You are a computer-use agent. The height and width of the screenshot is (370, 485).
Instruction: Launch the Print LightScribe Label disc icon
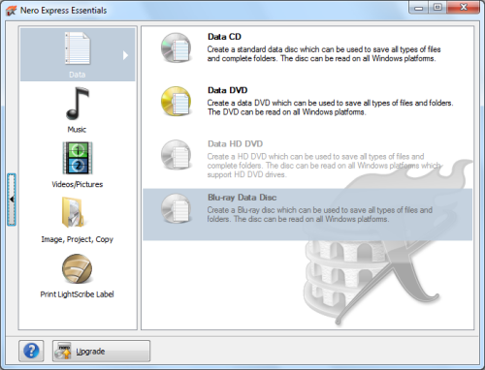77,269
